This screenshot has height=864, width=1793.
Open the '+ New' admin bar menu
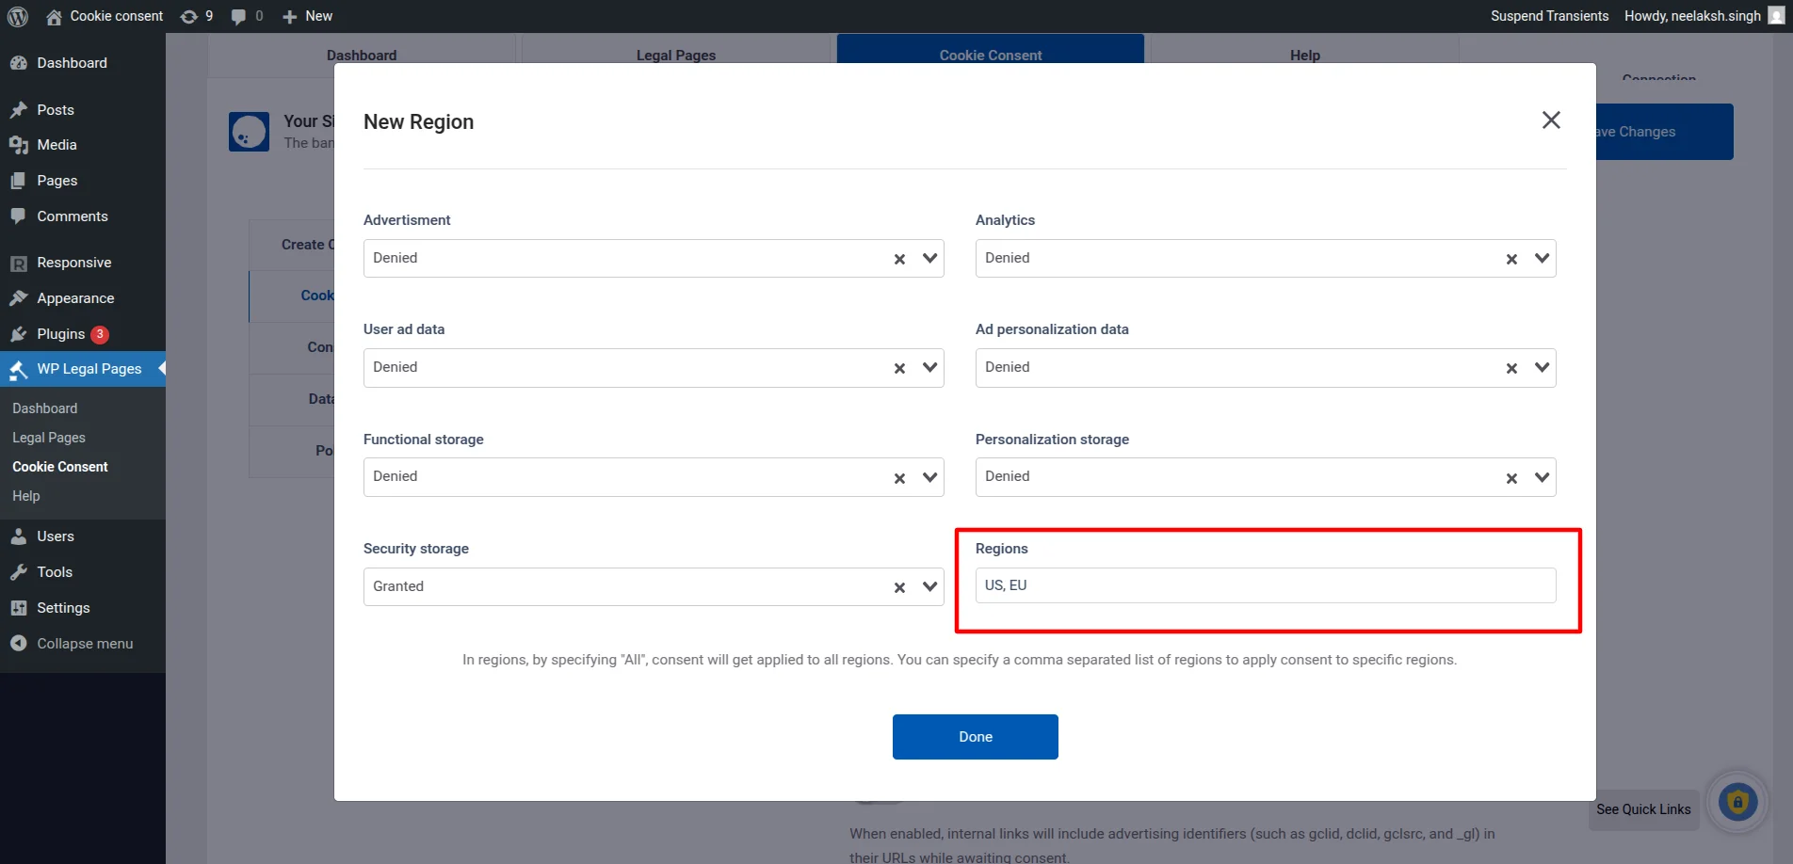tap(306, 16)
